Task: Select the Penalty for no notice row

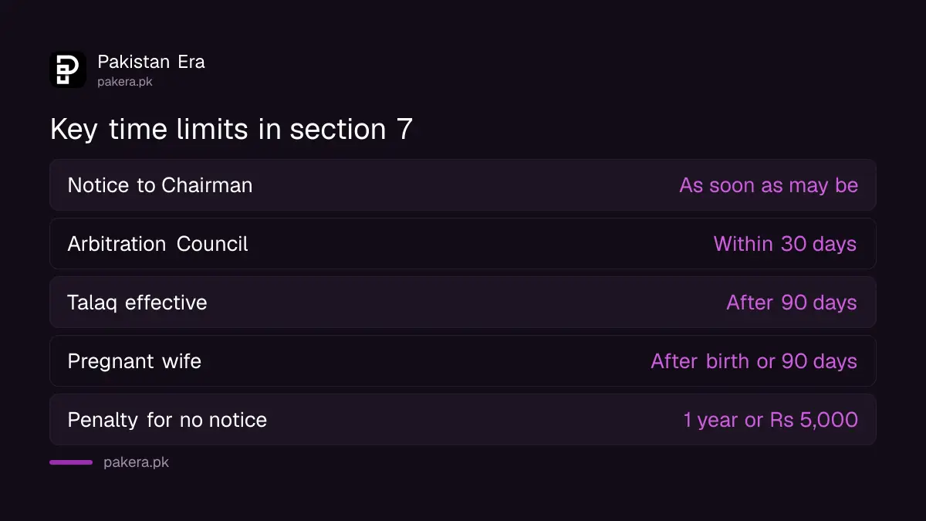Action: (463, 420)
